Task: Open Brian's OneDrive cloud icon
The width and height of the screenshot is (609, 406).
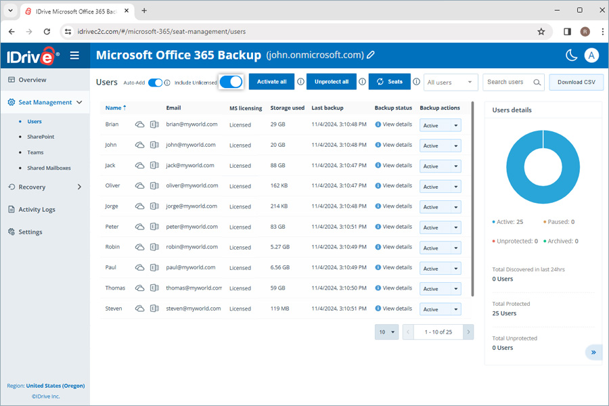Action: 140,125
